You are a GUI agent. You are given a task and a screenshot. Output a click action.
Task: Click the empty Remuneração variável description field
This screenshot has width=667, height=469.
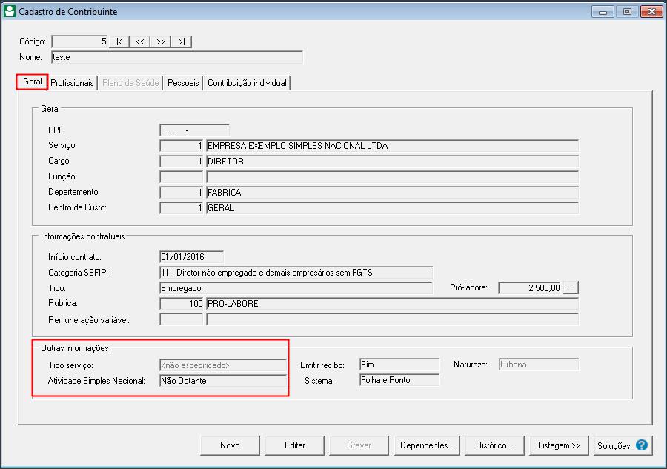click(392, 319)
